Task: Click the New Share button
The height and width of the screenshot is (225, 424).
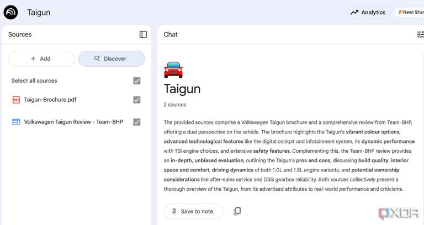Action: [x=410, y=12]
